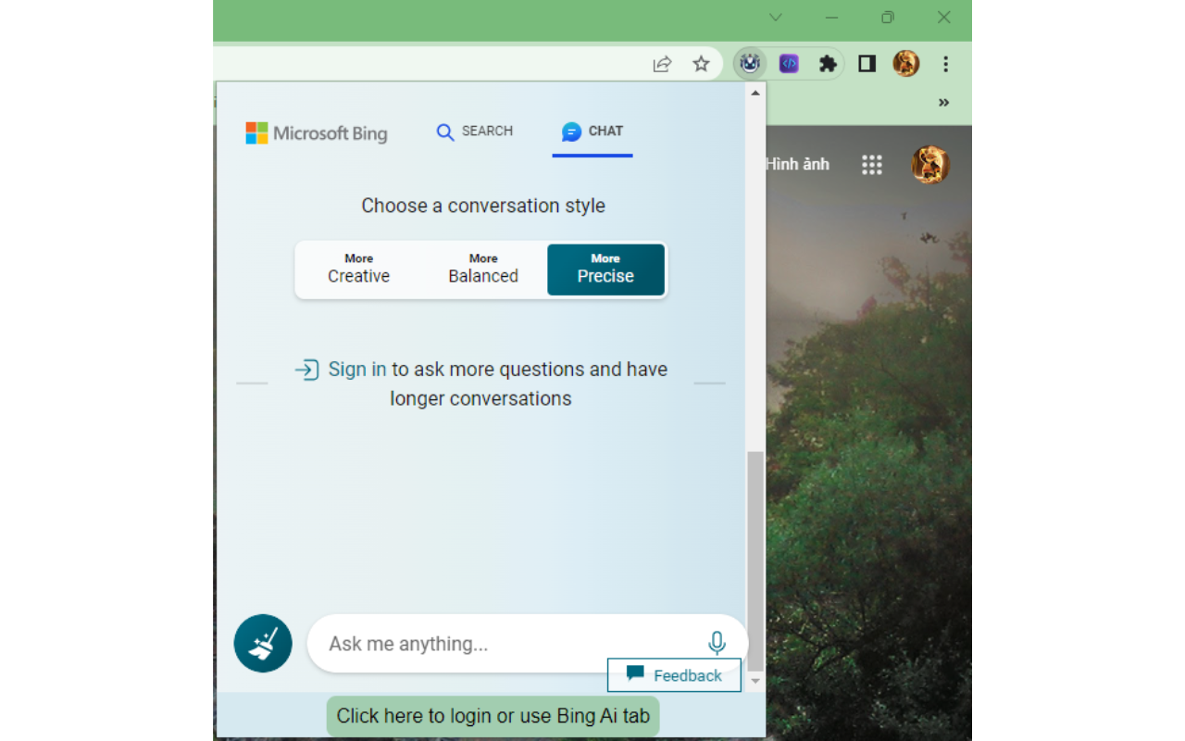Open the Extensions puzzle-piece menu
This screenshot has width=1185, height=741.
pos(828,63)
